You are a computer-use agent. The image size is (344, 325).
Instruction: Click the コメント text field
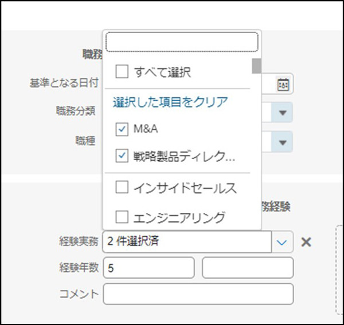(x=198, y=294)
